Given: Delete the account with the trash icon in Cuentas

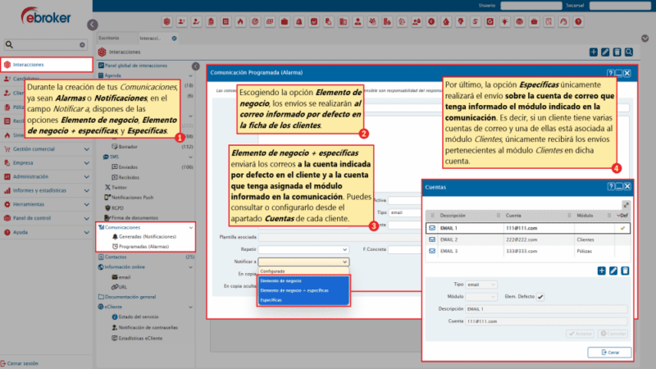Looking at the screenshot, I should (x=625, y=271).
